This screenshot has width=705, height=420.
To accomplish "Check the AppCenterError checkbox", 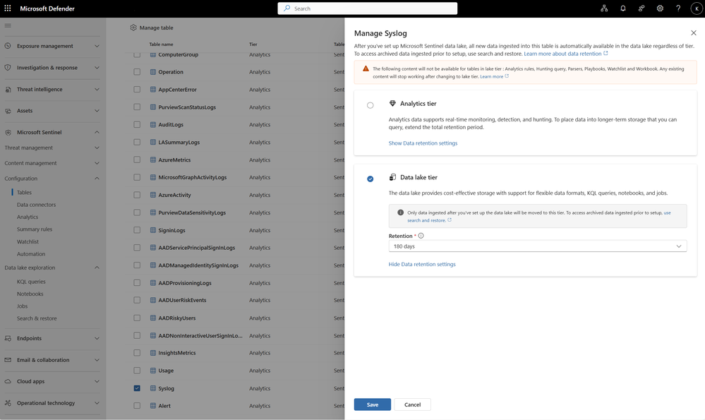I will coord(137,90).
